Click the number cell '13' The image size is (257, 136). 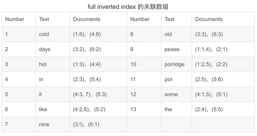pyautogui.click(x=144, y=109)
